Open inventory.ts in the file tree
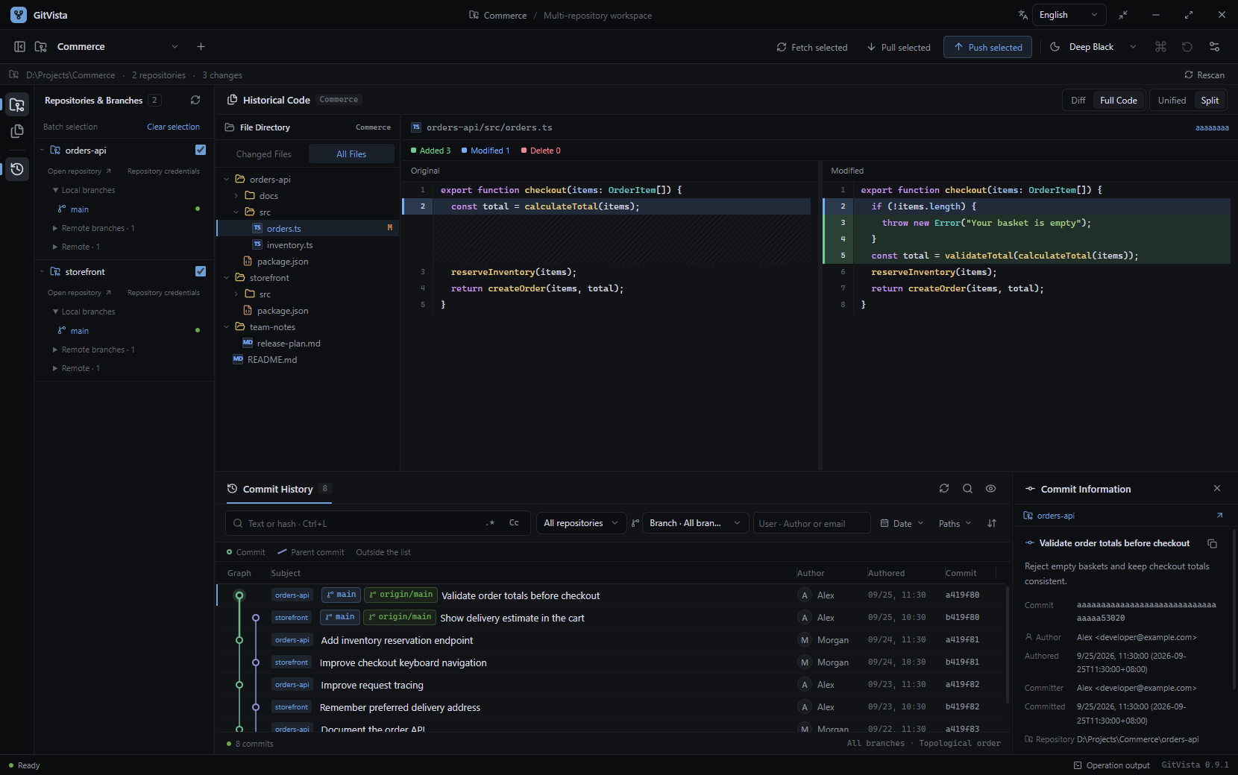Viewport: 1238px width, 775px height. point(289,245)
